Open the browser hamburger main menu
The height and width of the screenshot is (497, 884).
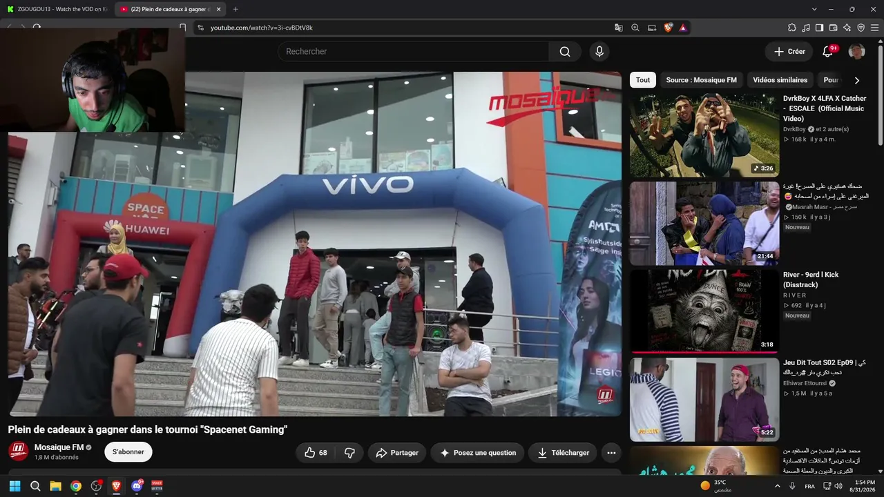[875, 28]
